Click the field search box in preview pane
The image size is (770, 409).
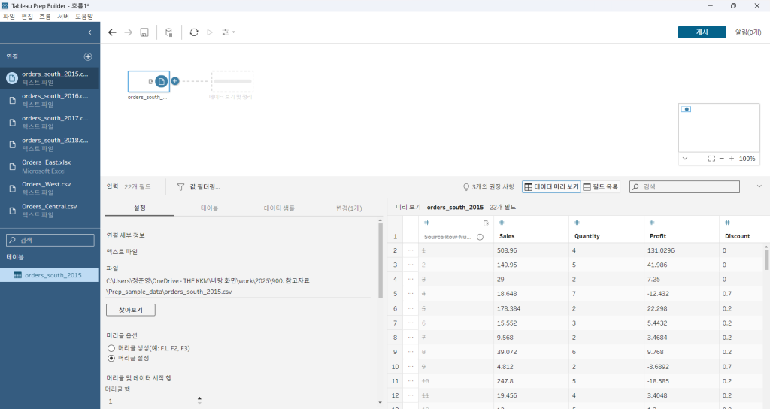(684, 187)
